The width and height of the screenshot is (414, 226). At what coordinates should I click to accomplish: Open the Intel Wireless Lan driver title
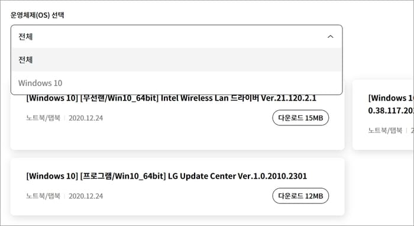171,98
